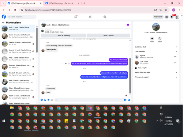Click Add people link

pos(142,68)
